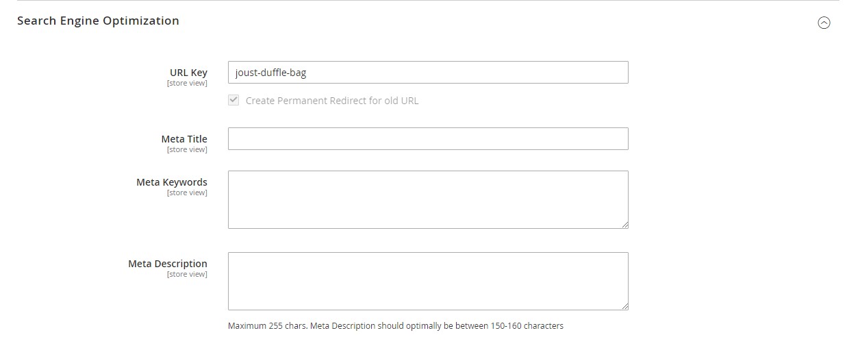860x348 pixels.
Task: Click the 'Create Permanent Redirect for old URL' label
Action: [331, 101]
